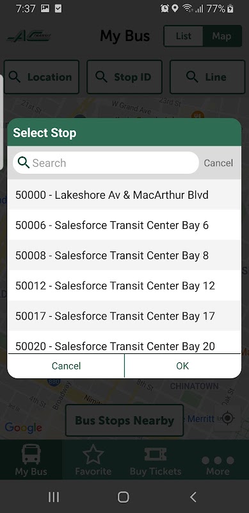This screenshot has height=513, width=249.
Task: Dismiss the dialog with the bottom Cancel button
Action: coord(66,366)
